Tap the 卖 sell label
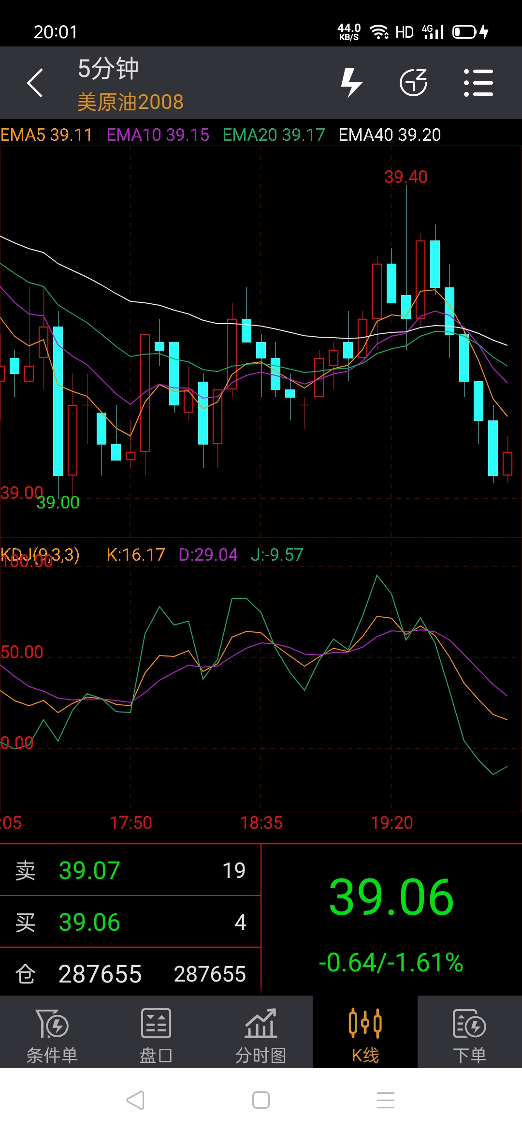Image resolution: width=522 pixels, height=1132 pixels. (25, 870)
